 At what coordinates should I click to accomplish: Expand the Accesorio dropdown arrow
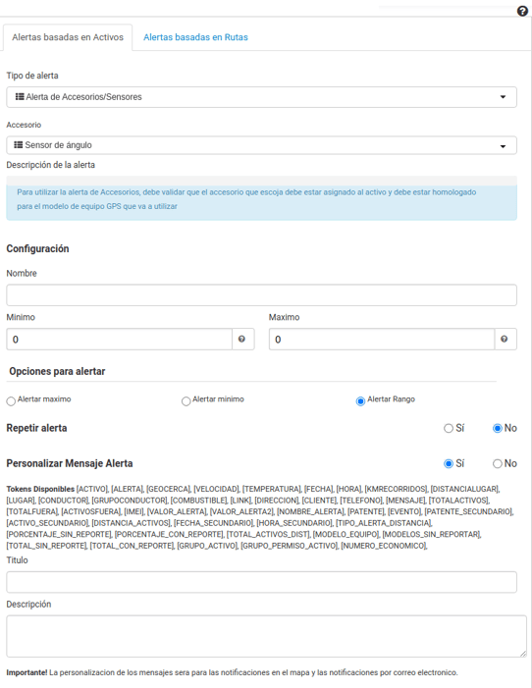(x=503, y=146)
